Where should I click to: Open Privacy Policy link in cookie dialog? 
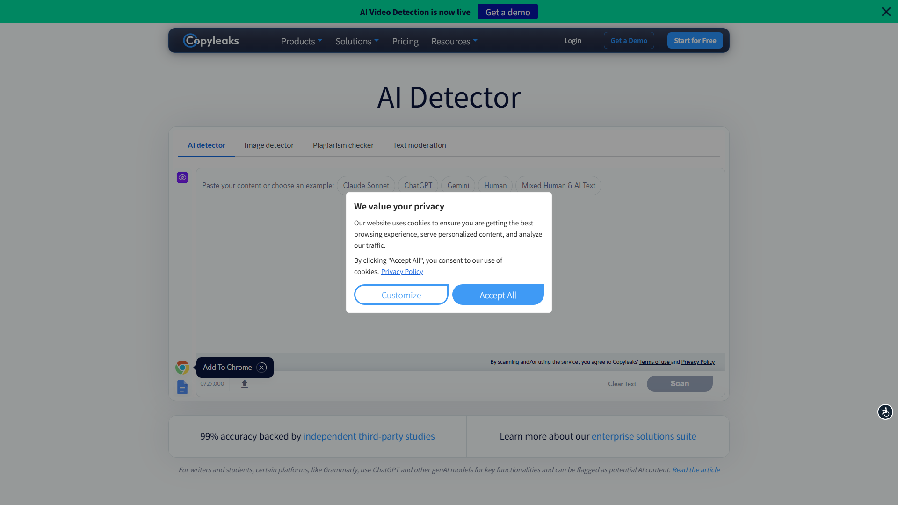(402, 272)
